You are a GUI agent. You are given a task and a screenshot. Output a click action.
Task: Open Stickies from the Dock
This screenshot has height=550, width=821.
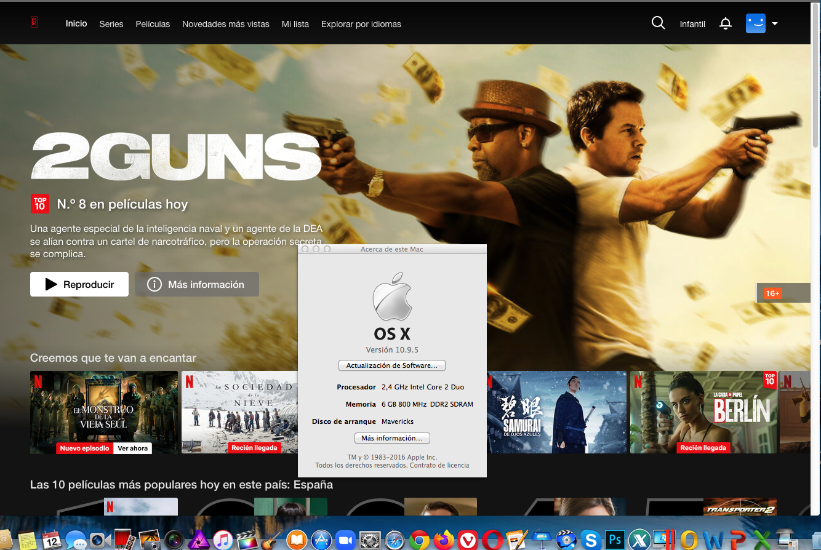pos(26,539)
